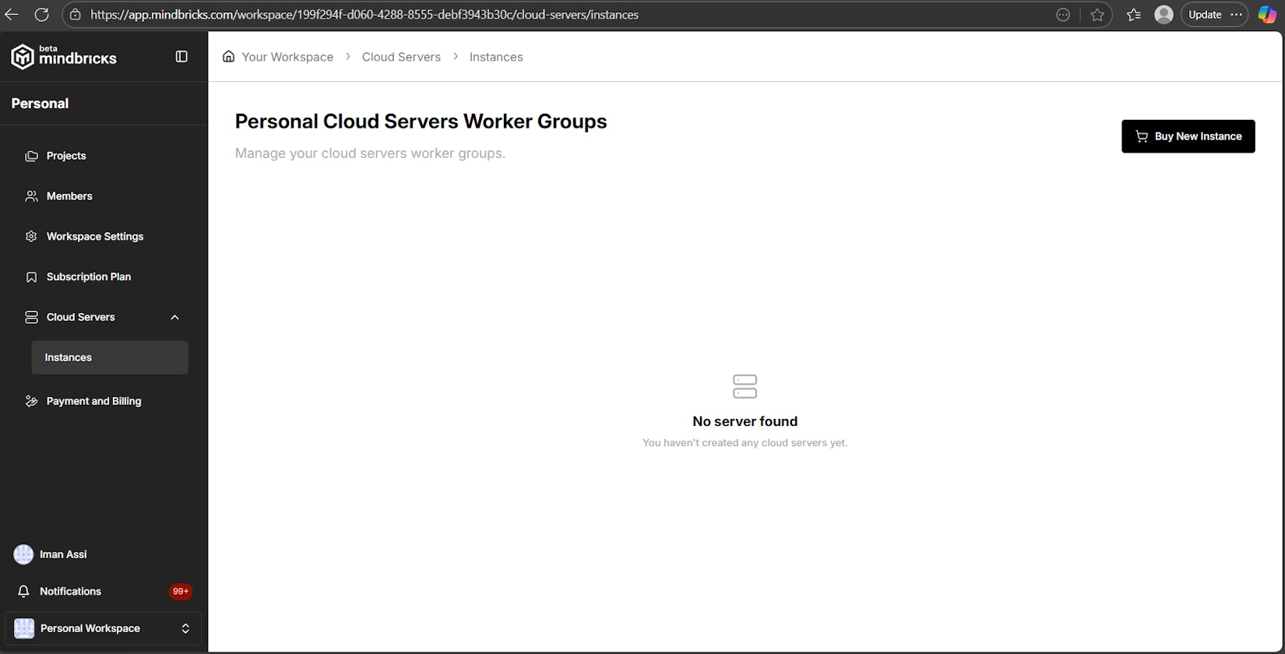Collapse the Cloud Servers chevron
The width and height of the screenshot is (1285, 654).
click(x=174, y=318)
